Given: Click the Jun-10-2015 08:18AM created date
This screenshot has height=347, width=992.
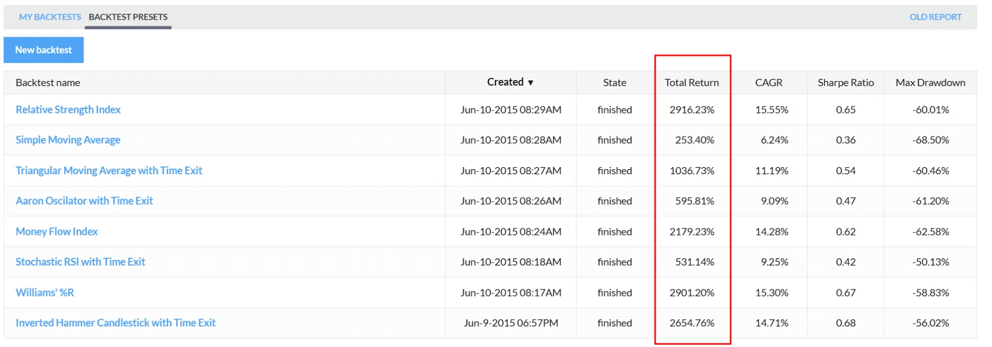Looking at the screenshot, I should (511, 262).
